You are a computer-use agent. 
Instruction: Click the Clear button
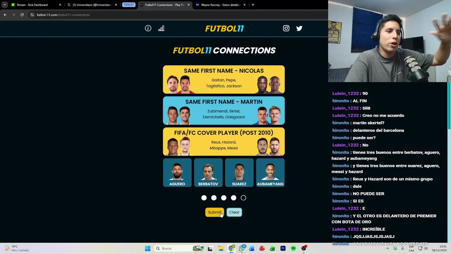[x=234, y=212]
